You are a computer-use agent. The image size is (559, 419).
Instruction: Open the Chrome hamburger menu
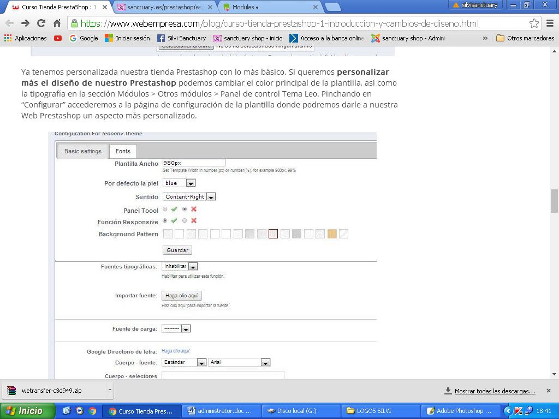[550, 23]
